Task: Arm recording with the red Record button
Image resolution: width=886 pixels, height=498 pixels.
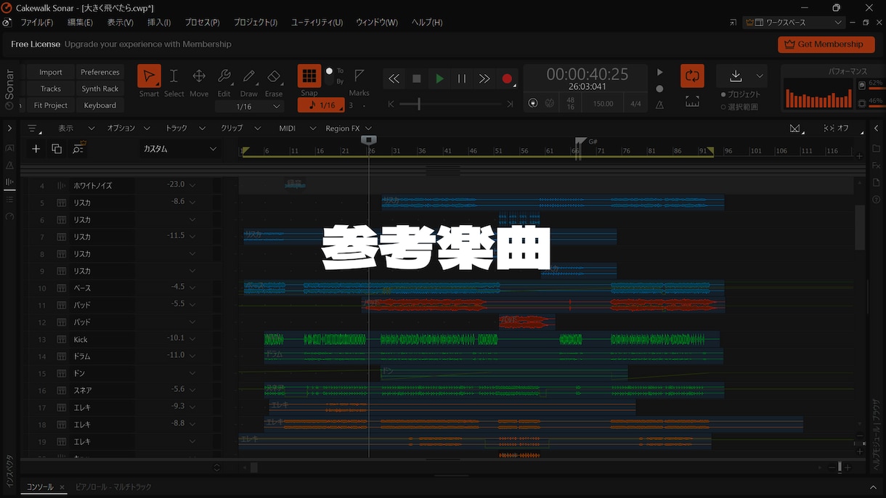Action: [x=507, y=78]
